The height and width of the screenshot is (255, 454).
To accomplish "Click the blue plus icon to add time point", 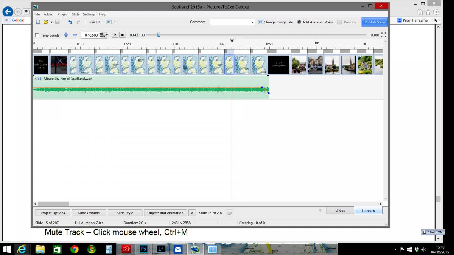I will point(66,35).
